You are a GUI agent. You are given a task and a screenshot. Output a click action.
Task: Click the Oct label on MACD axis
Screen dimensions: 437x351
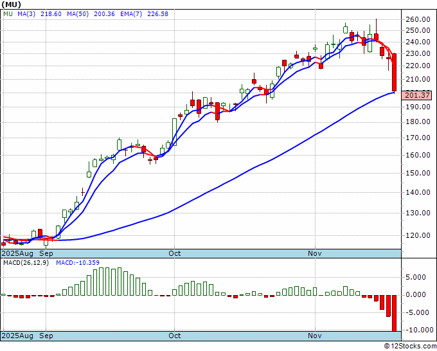point(175,336)
